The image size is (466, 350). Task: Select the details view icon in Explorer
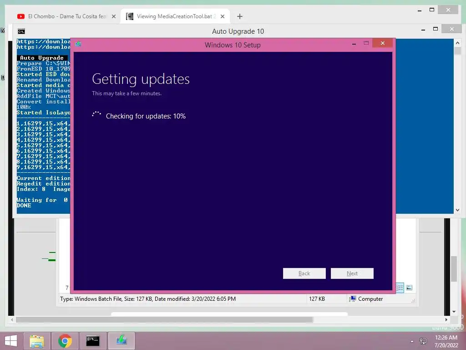click(400, 288)
